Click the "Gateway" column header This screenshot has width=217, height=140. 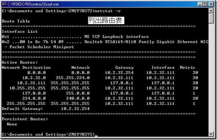click(124, 68)
